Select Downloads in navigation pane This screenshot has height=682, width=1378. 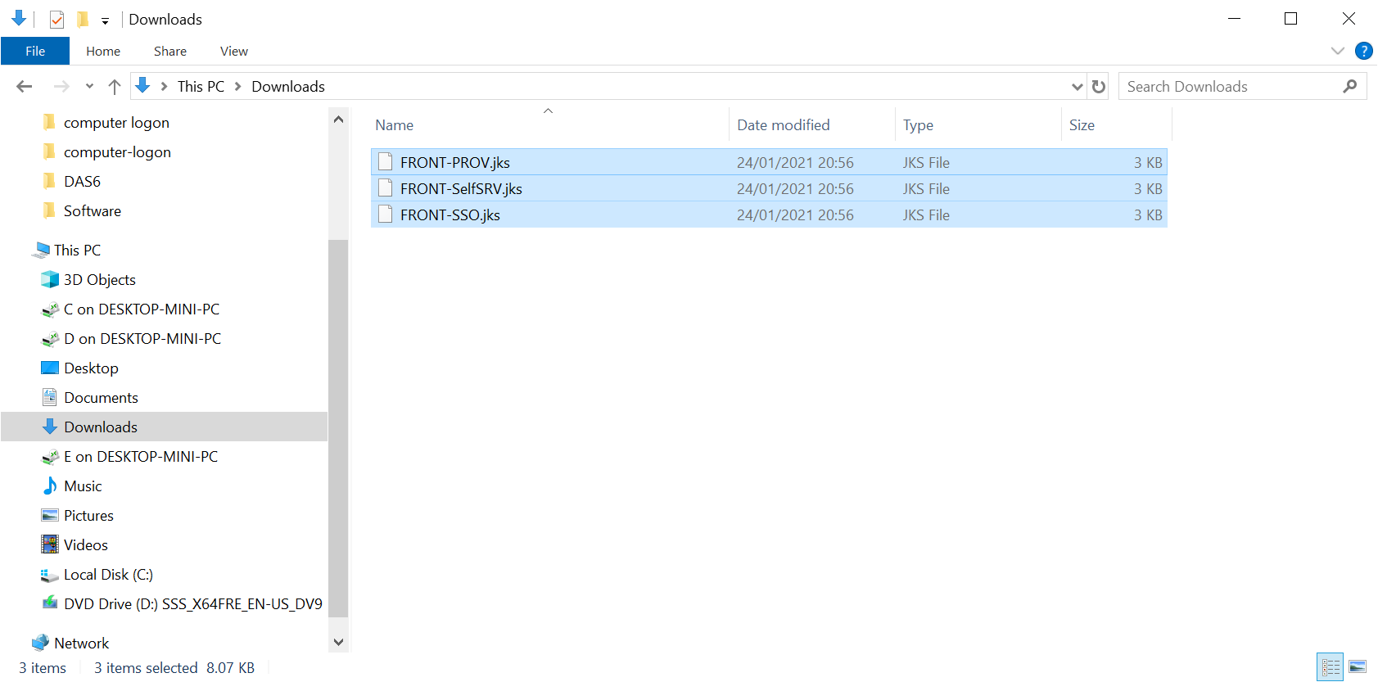click(x=101, y=427)
